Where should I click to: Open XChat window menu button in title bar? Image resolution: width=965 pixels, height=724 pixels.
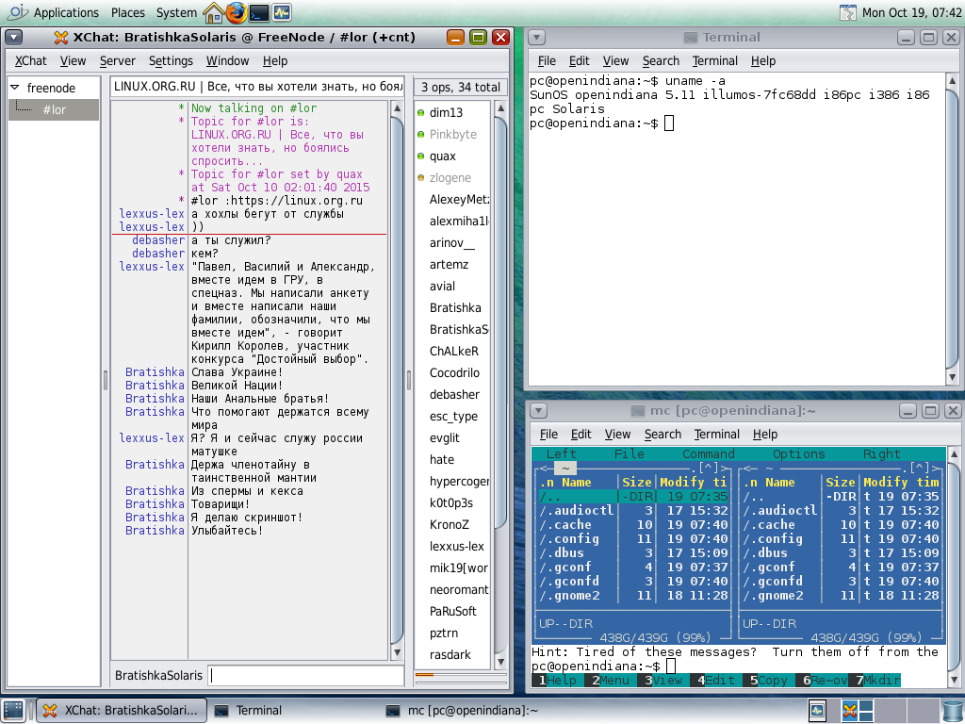tap(13, 38)
